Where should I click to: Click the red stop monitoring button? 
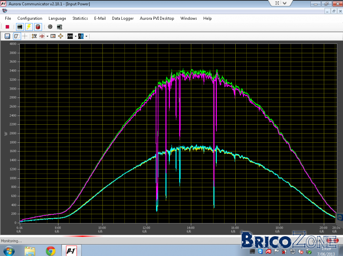point(7,27)
